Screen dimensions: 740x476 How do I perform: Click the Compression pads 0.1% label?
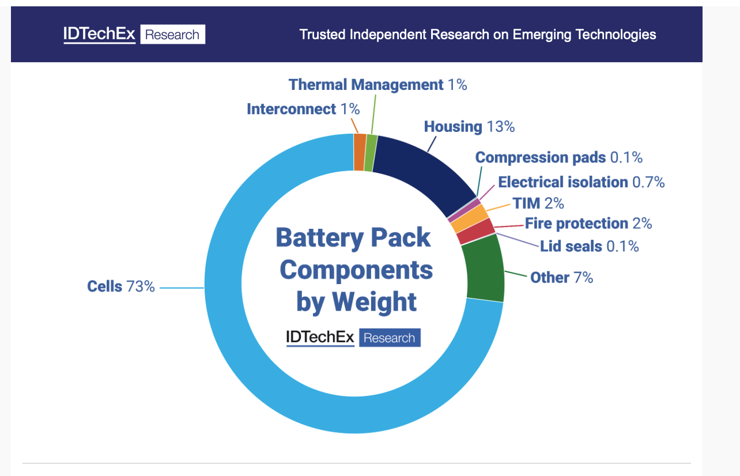point(558,157)
